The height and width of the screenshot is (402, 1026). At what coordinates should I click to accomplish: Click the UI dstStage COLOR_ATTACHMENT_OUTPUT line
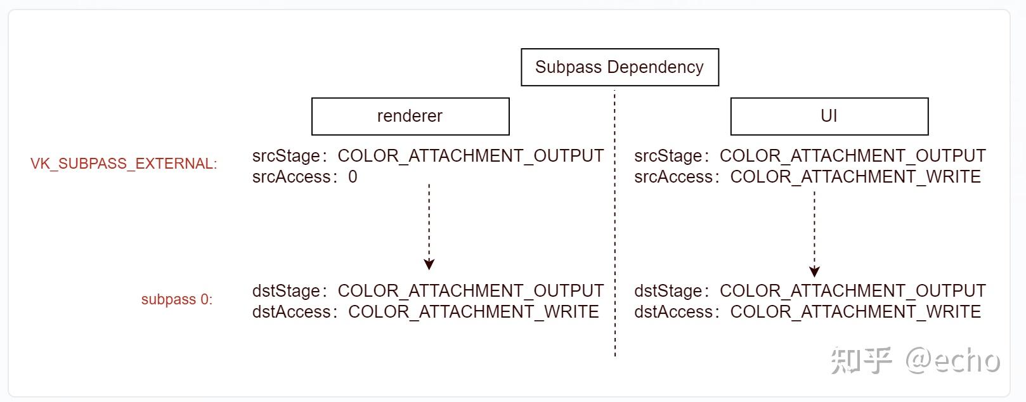(810, 291)
